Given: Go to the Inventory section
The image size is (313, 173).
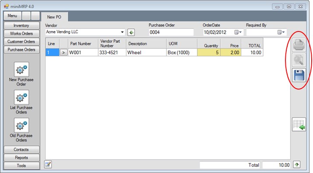Looking at the screenshot, I should pos(21,25).
